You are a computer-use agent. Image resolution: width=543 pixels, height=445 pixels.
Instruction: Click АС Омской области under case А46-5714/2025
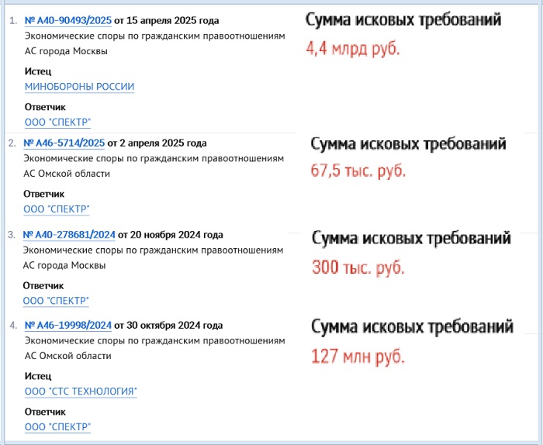(67, 174)
